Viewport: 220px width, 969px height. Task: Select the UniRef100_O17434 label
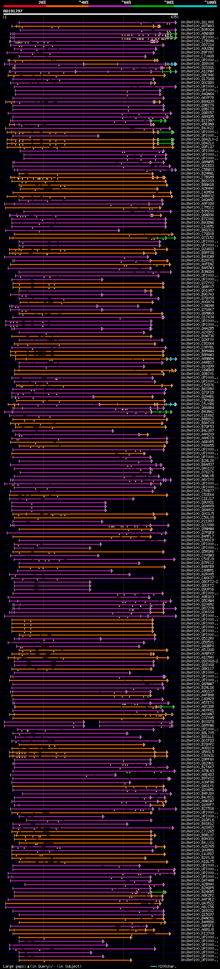point(197,317)
